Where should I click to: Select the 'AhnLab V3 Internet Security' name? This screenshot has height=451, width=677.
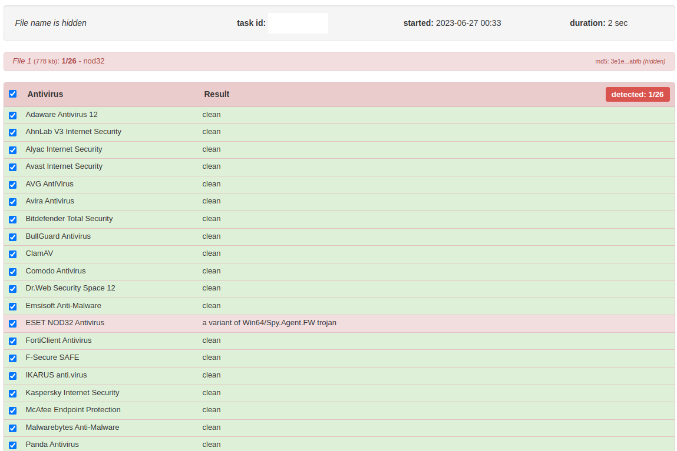[x=74, y=132]
